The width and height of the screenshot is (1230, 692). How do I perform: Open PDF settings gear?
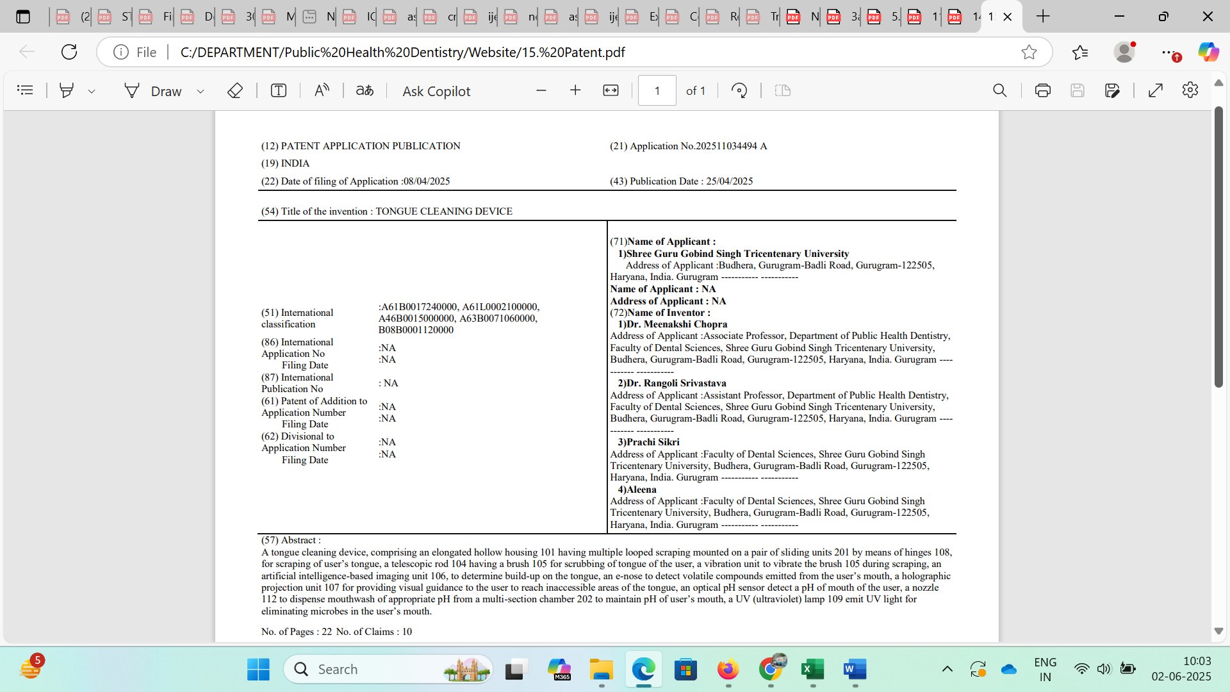tap(1190, 90)
